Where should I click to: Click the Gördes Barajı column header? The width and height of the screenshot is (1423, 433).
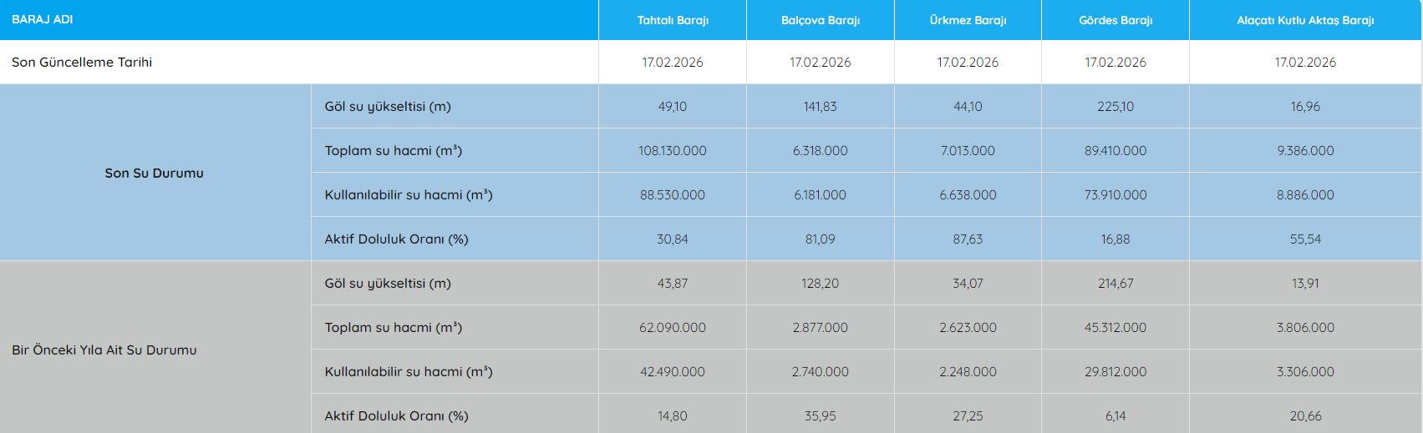(1116, 20)
